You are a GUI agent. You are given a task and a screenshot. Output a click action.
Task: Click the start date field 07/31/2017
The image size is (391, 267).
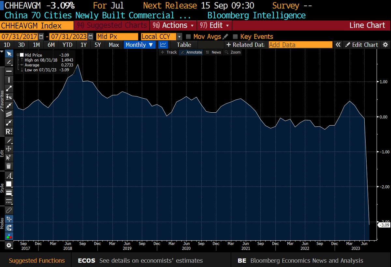tap(20, 37)
